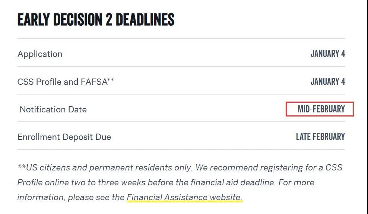Click the double asterisk after FAFSA
The height and width of the screenshot is (214, 368).
point(111,80)
